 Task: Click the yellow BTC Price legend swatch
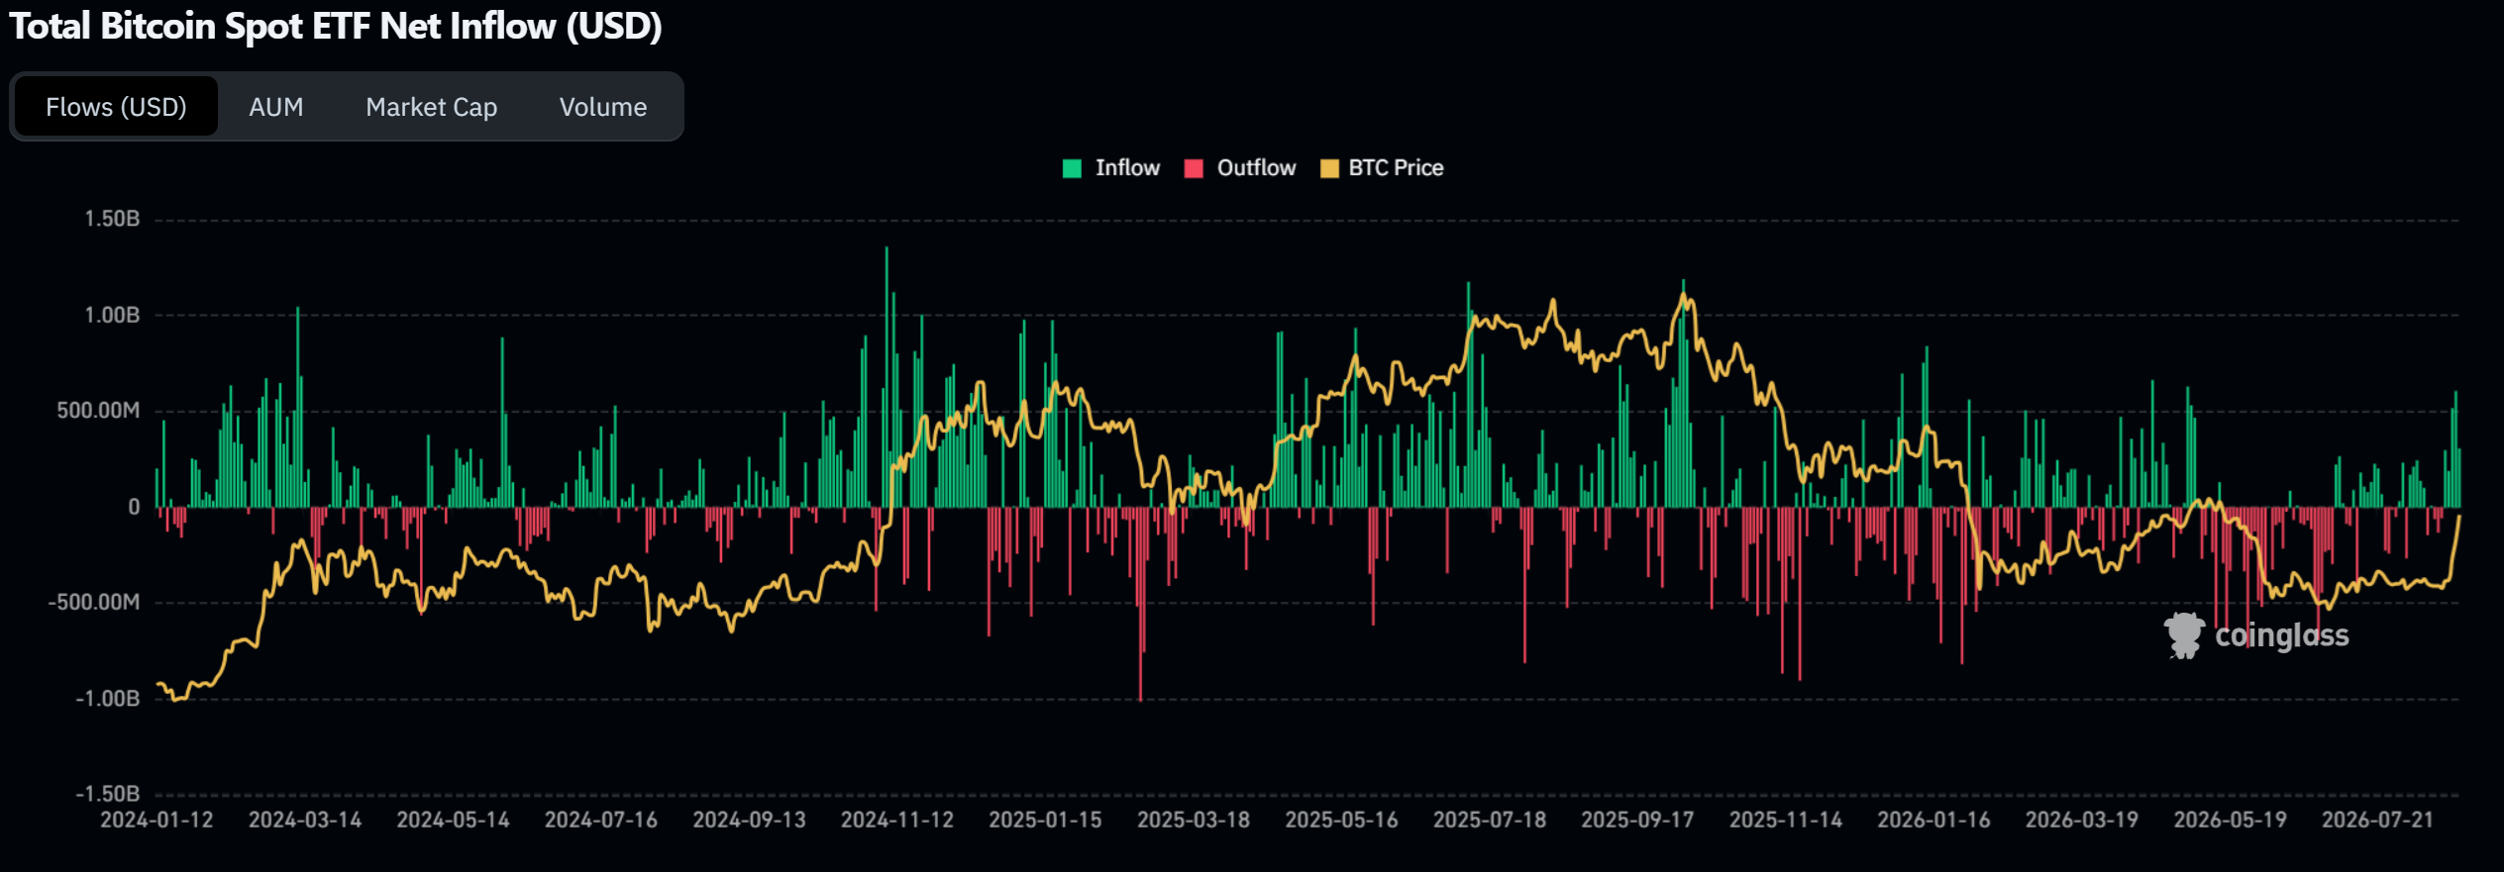tap(1330, 168)
